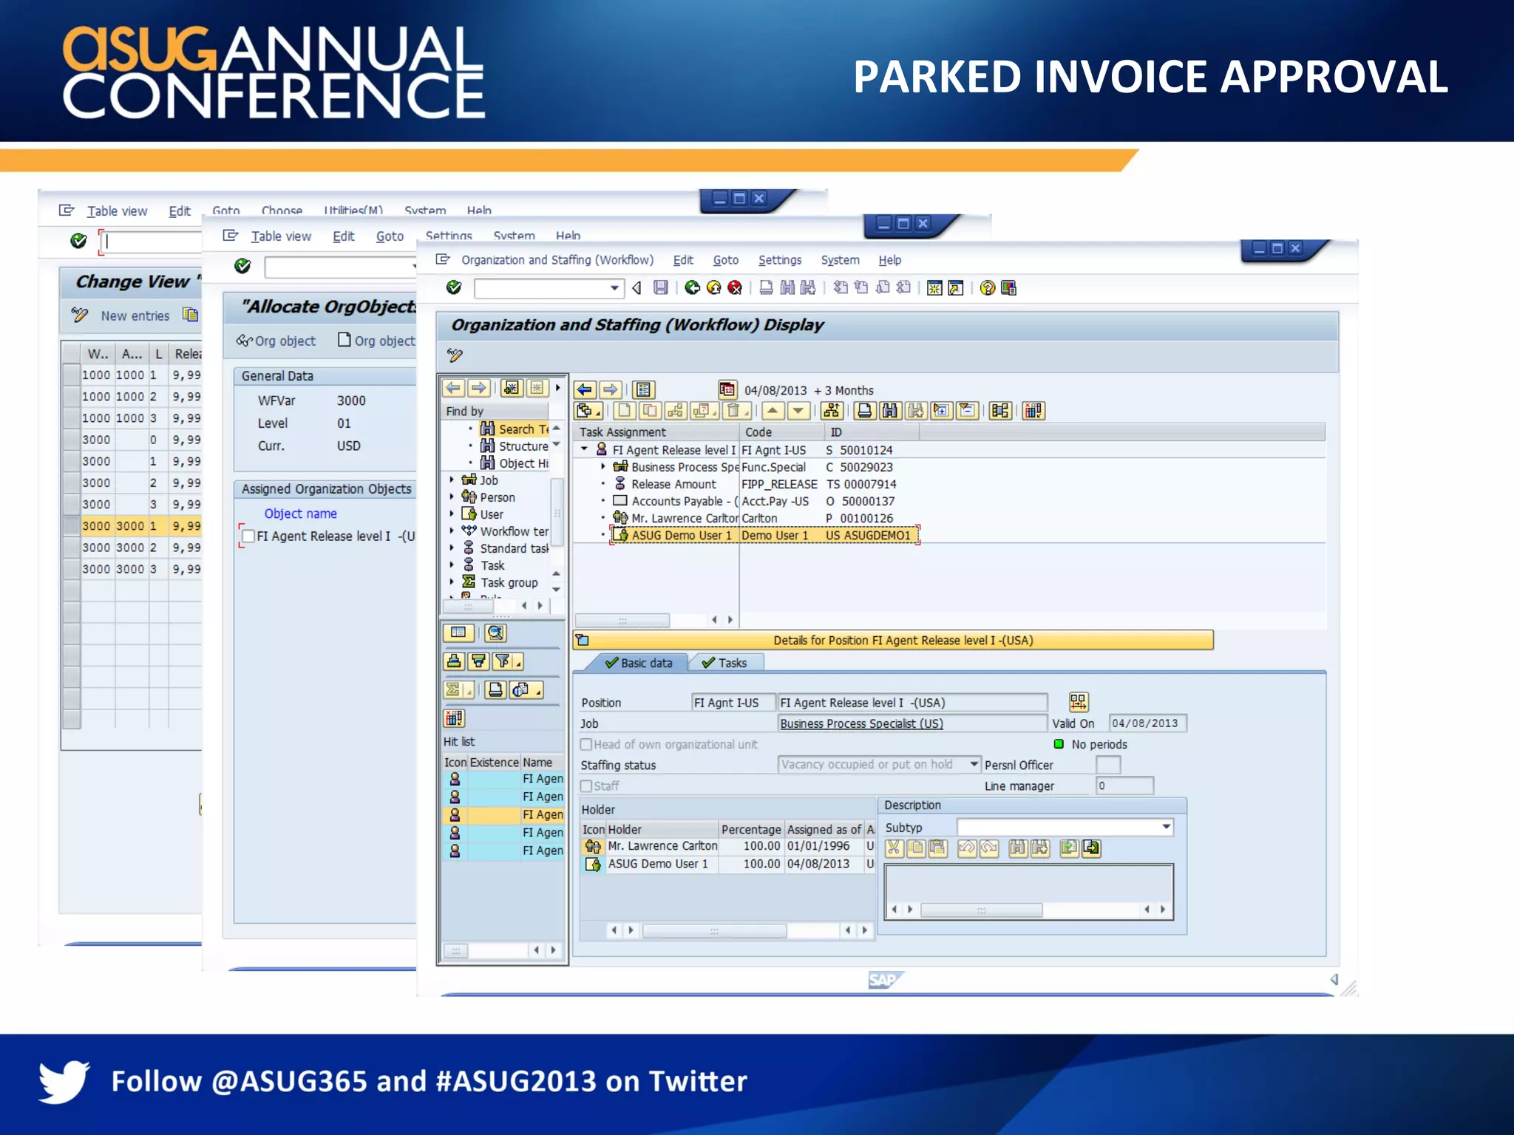Open the Organization and Staffing (Workflow) menu
Viewport: 1514px width, 1135px height.
(557, 259)
